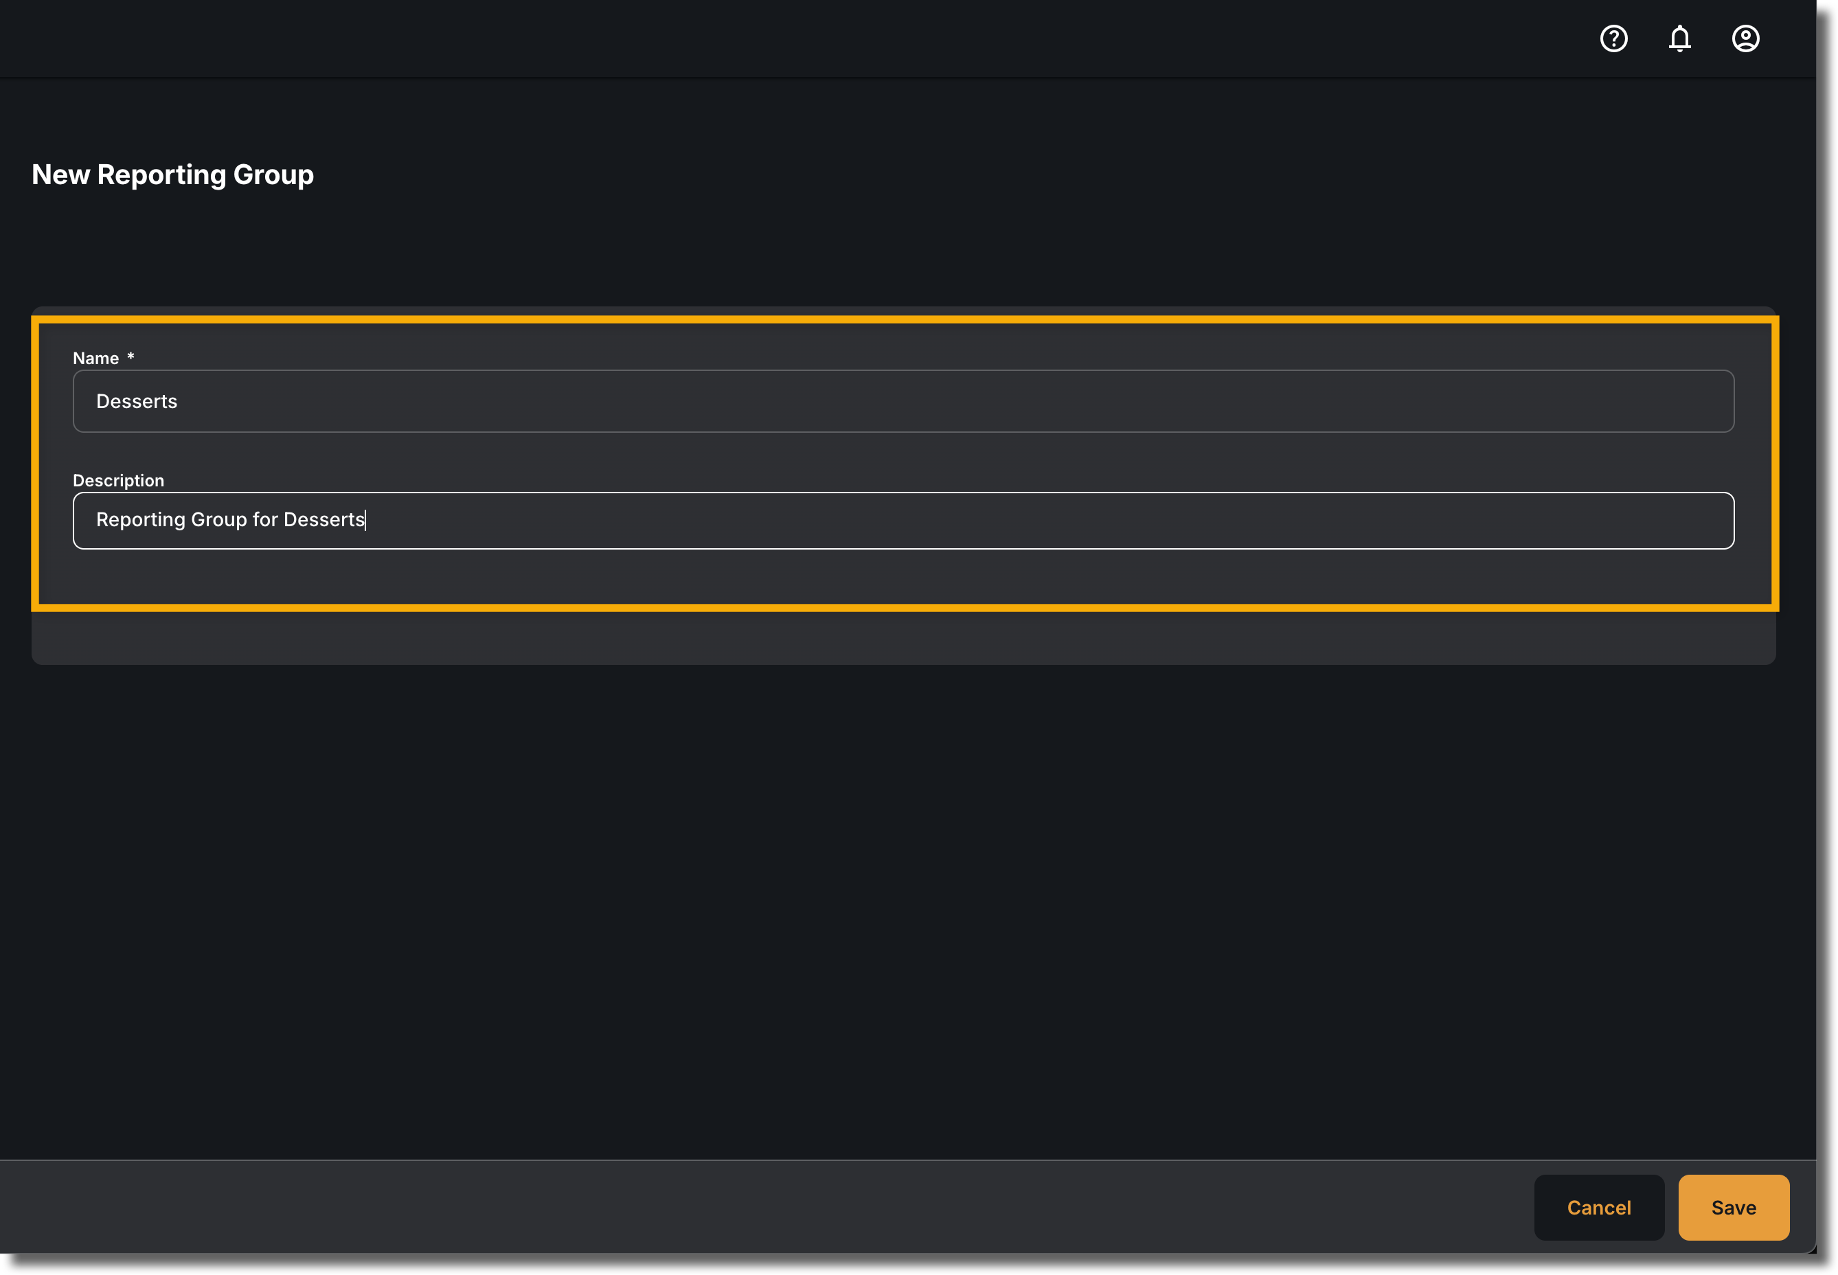Click blank footer bar left of Cancel
1838x1275 pixels.
(759, 1206)
